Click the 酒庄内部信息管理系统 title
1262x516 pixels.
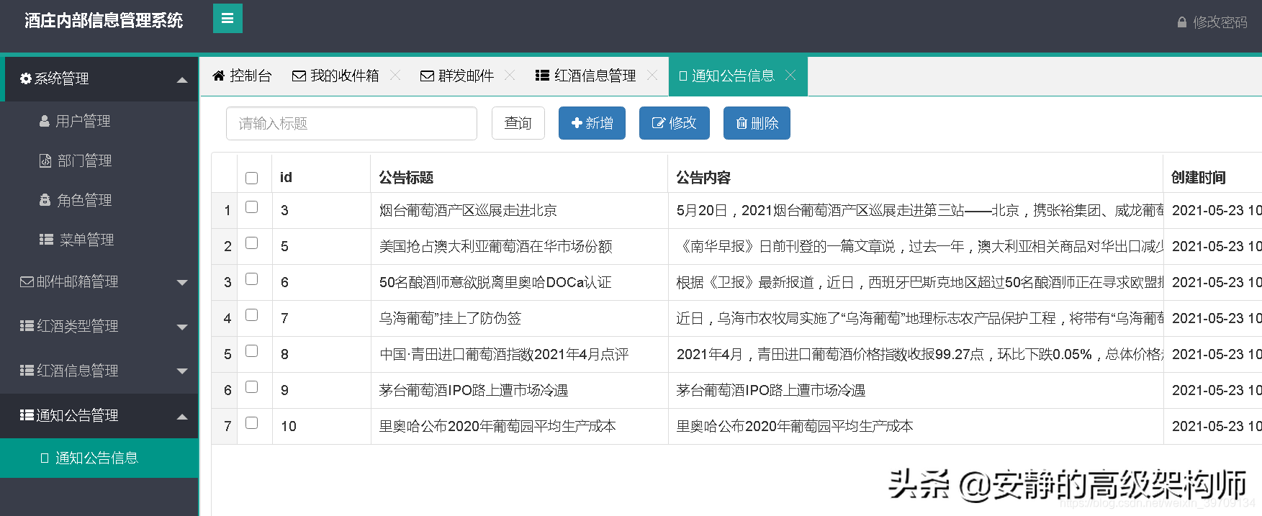(x=104, y=20)
